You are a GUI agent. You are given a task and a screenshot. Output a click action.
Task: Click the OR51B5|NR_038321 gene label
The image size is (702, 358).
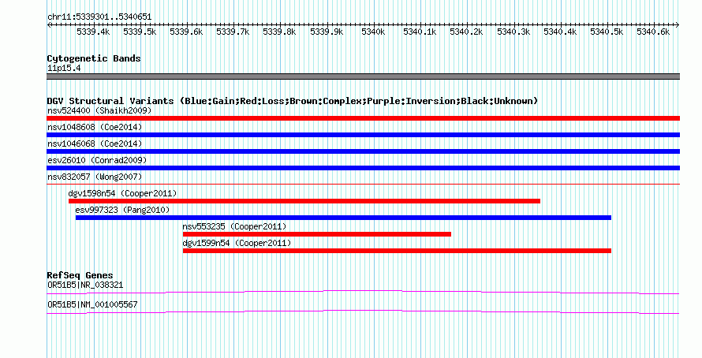point(85,285)
